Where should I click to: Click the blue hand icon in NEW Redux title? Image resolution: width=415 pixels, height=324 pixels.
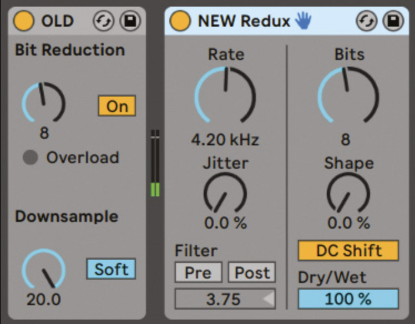[303, 21]
